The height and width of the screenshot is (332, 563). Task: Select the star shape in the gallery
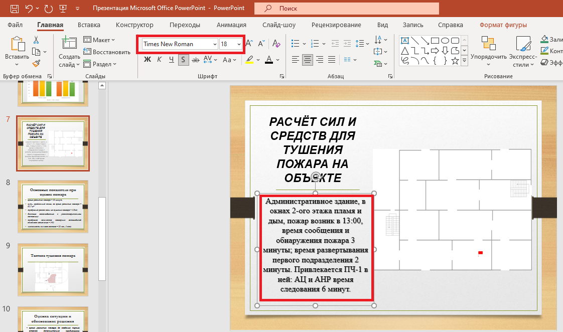point(455,61)
